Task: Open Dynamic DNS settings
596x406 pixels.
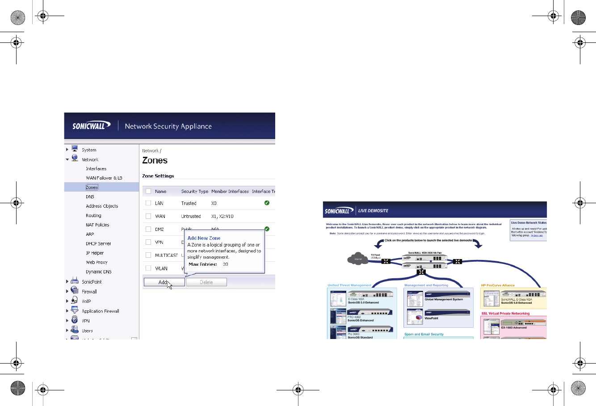Action: click(x=99, y=272)
